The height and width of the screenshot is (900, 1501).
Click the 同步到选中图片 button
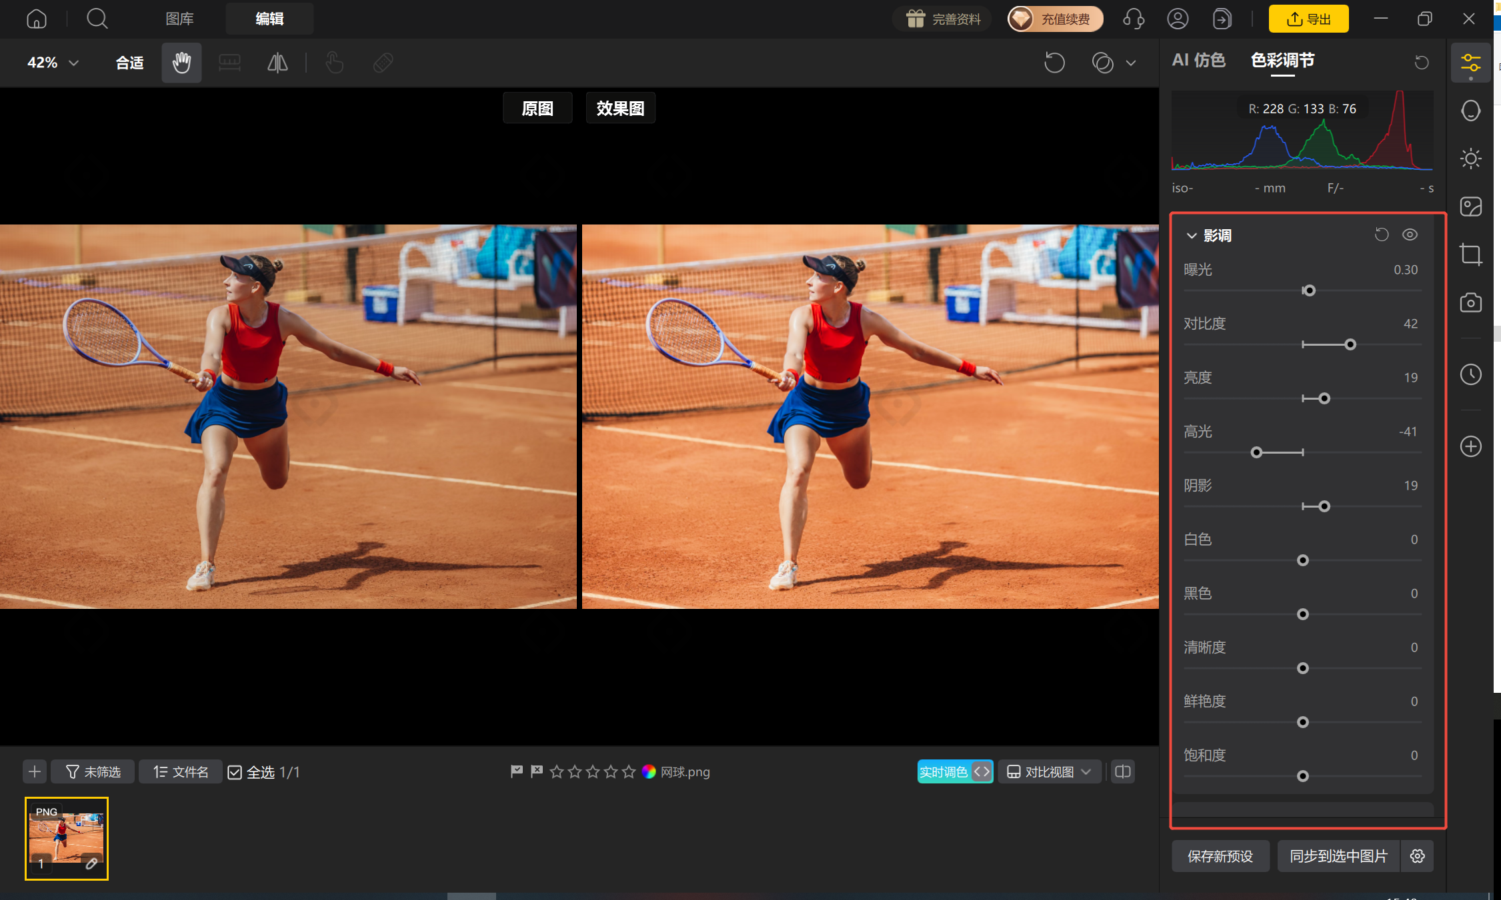tap(1338, 856)
